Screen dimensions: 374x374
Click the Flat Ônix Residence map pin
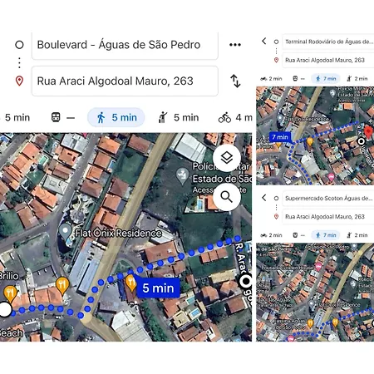[66, 232]
